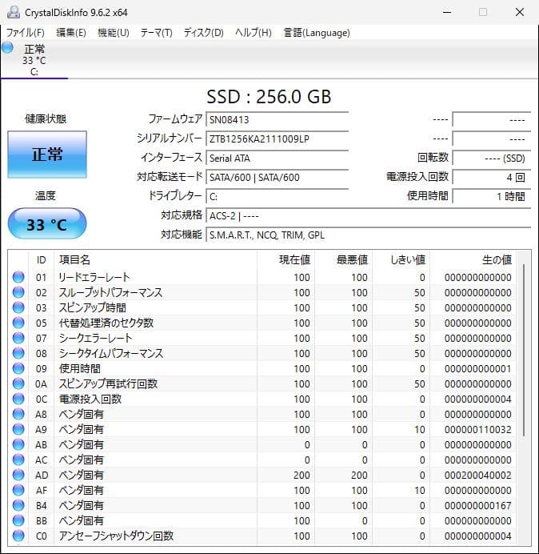Image resolution: width=539 pixels, height=554 pixels.
Task: Click status orb for AB row
Action: pos(18,444)
